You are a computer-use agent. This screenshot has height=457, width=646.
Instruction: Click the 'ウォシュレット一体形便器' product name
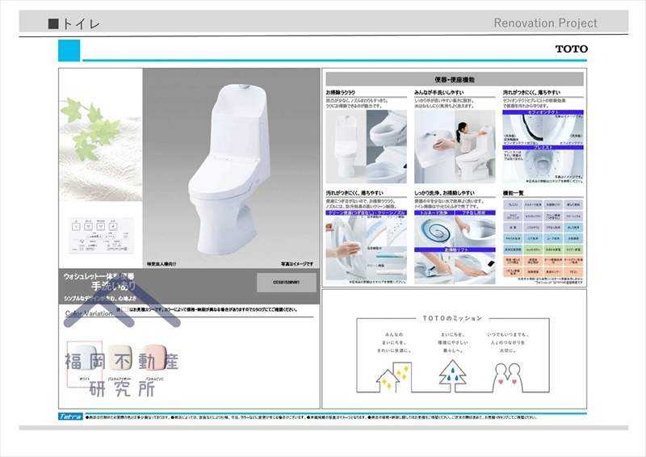click(99, 276)
